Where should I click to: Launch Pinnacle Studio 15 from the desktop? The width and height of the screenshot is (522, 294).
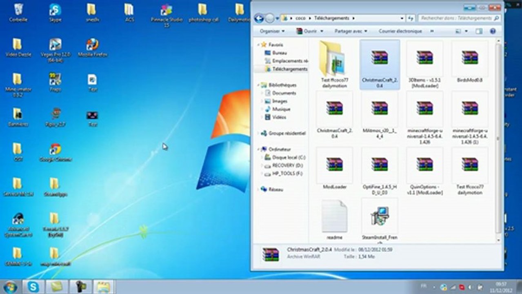[166, 15]
